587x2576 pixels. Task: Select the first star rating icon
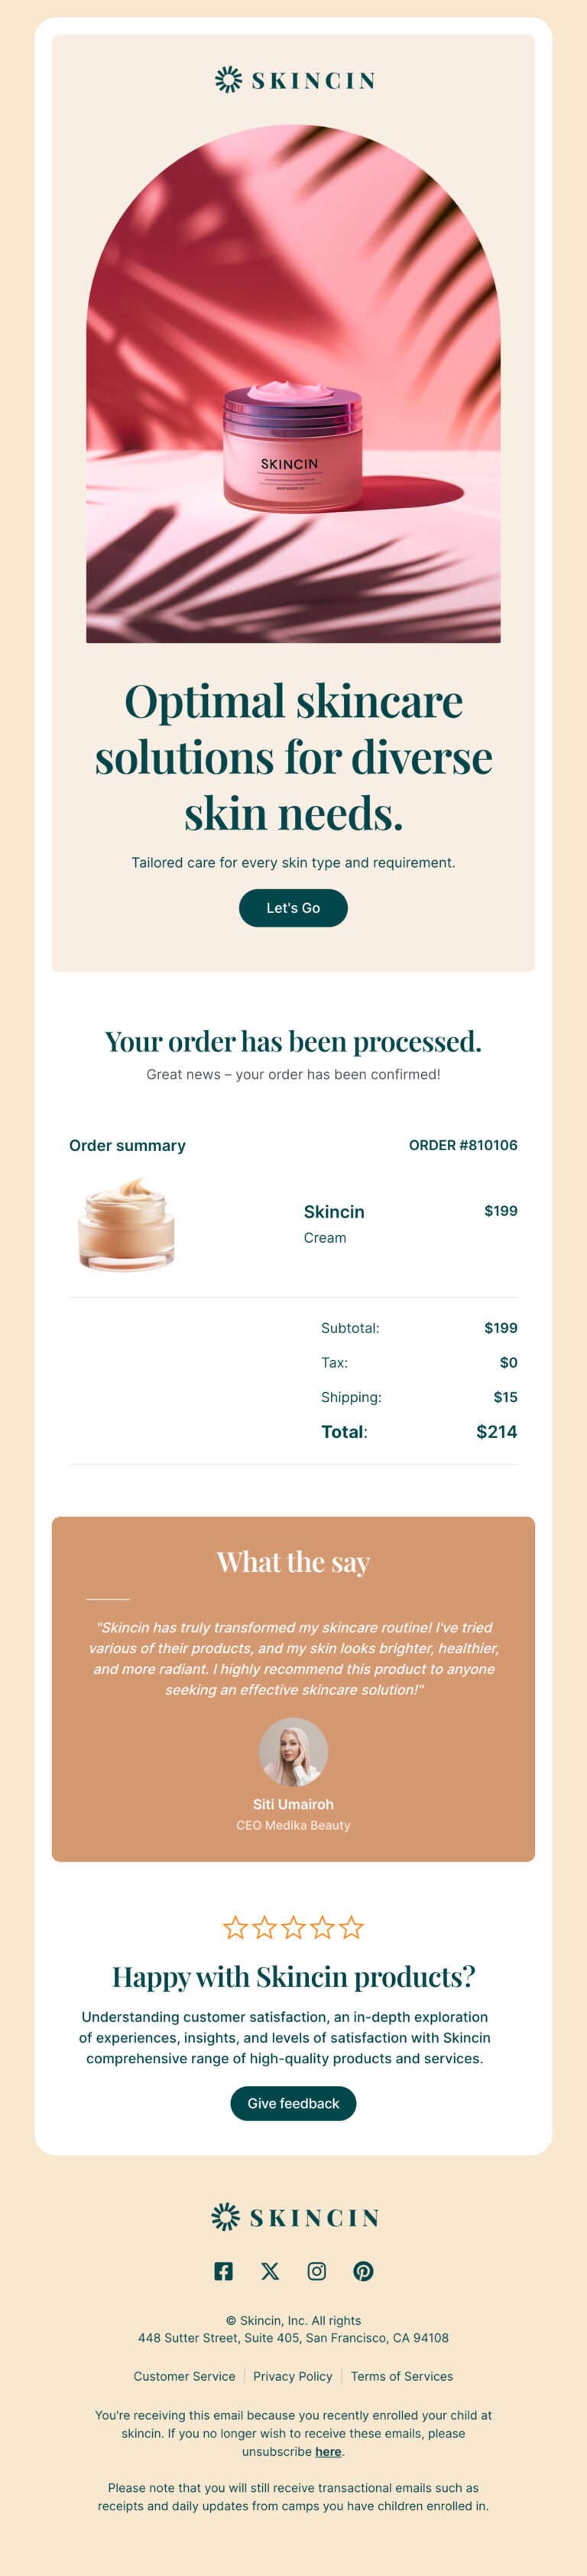tap(235, 1927)
